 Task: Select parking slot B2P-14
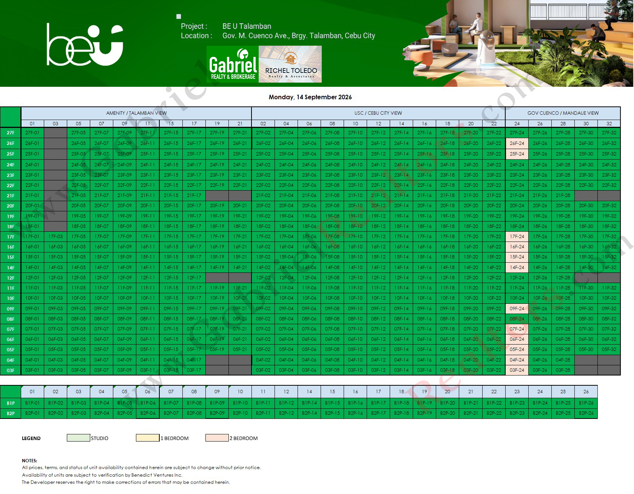[x=309, y=413]
